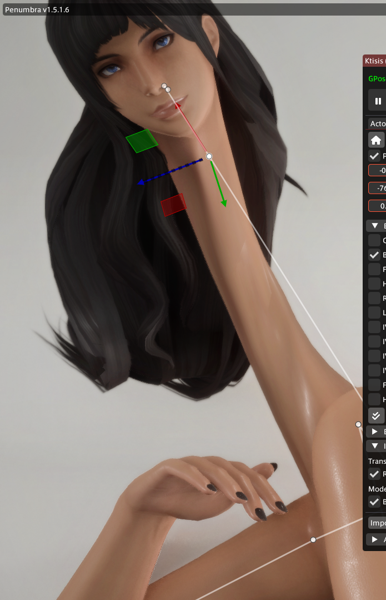This screenshot has height=600, width=386.
Task: Enable the 'L' category checkbox
Action: (374, 313)
